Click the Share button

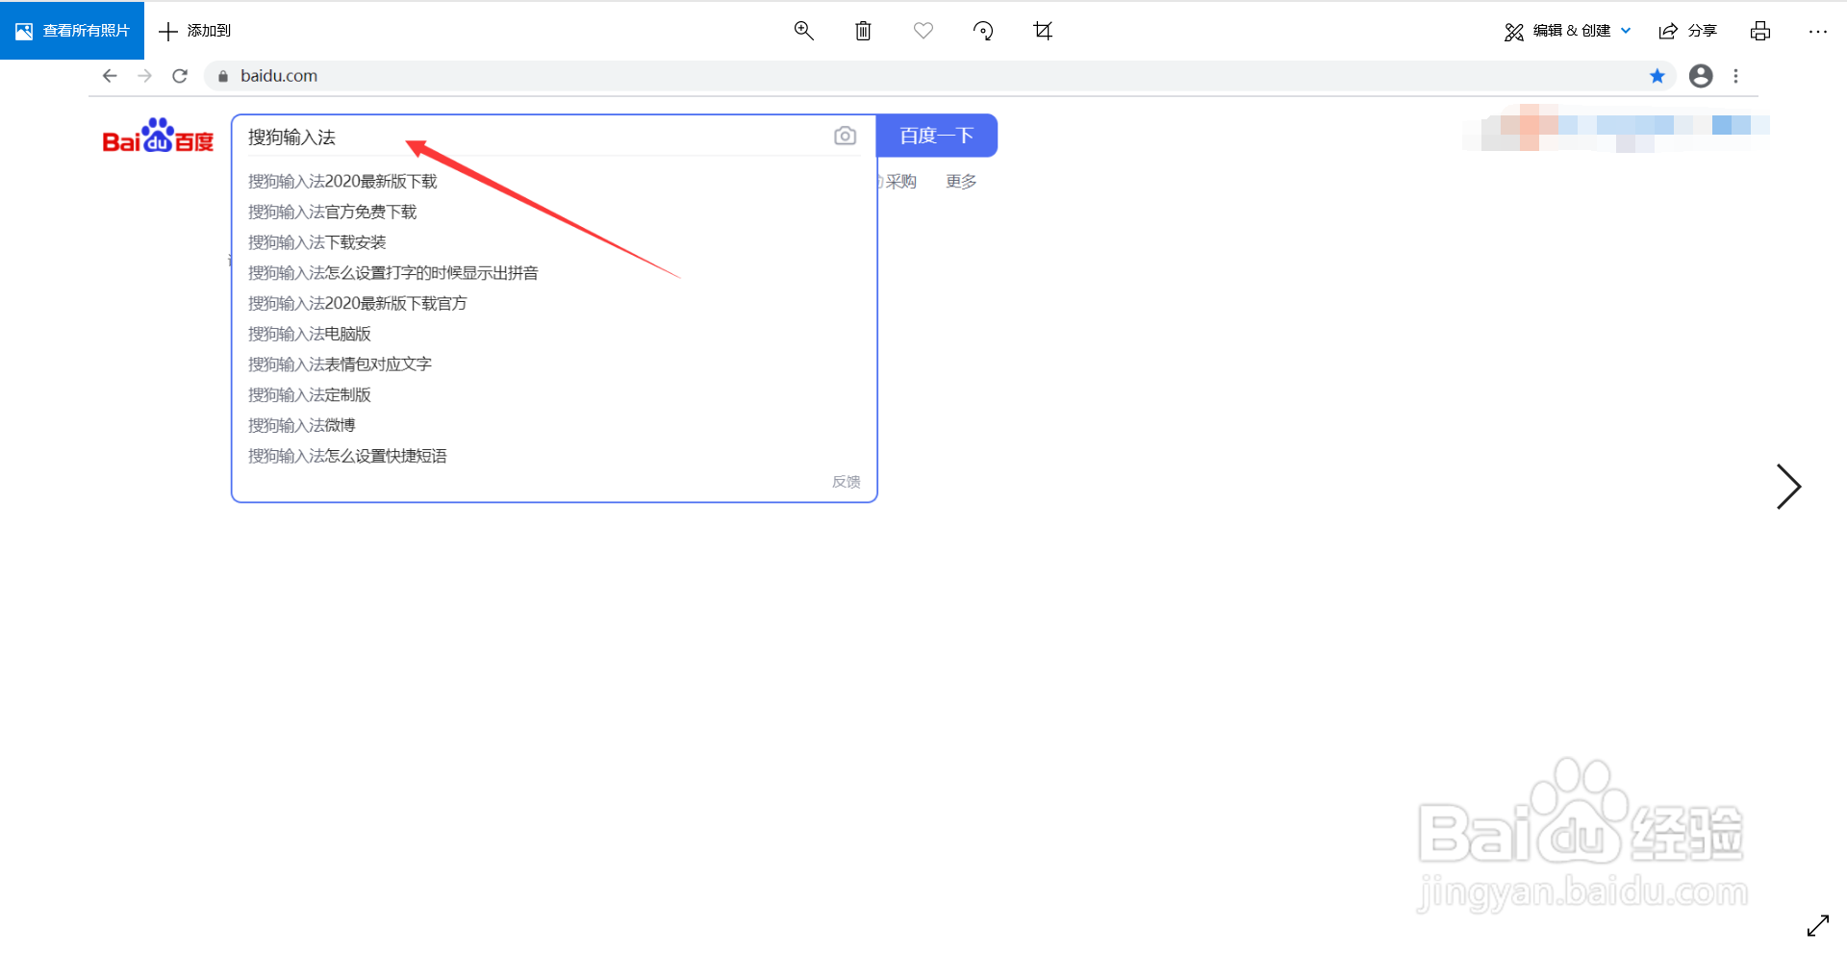tap(1688, 31)
